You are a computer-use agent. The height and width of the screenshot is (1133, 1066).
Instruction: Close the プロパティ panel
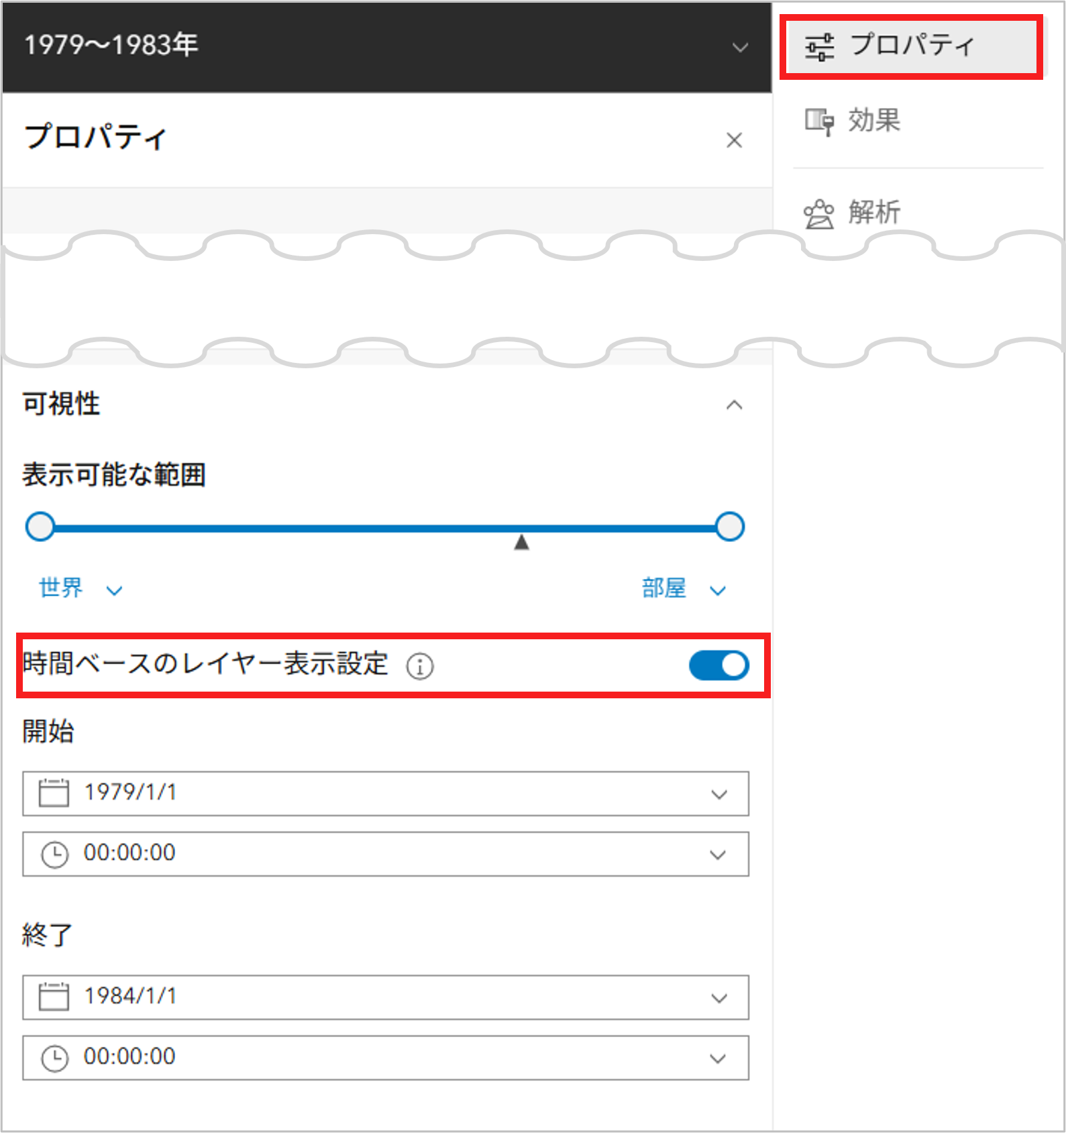click(x=735, y=140)
